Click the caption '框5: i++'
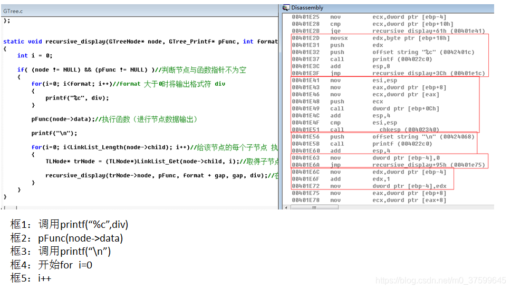This screenshot has width=511, height=290. [31, 278]
